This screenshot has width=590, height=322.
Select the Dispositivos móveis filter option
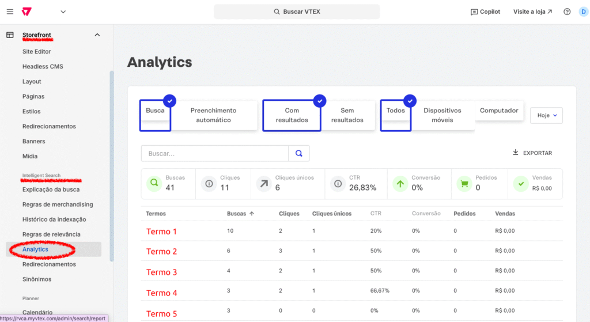tap(442, 115)
